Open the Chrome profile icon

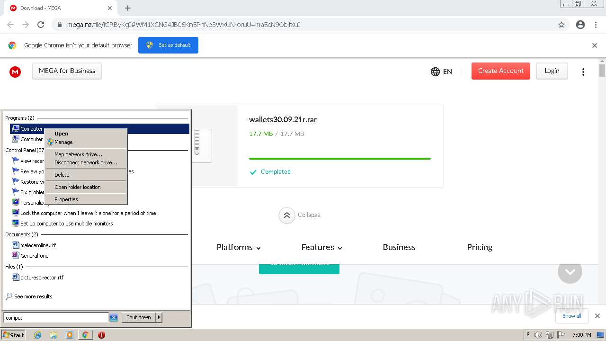580,25
